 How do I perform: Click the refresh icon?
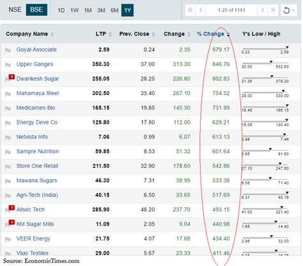(286, 10)
